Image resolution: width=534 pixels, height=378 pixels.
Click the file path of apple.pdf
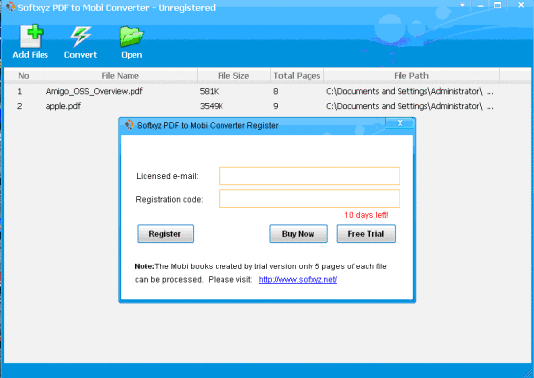[x=410, y=106]
